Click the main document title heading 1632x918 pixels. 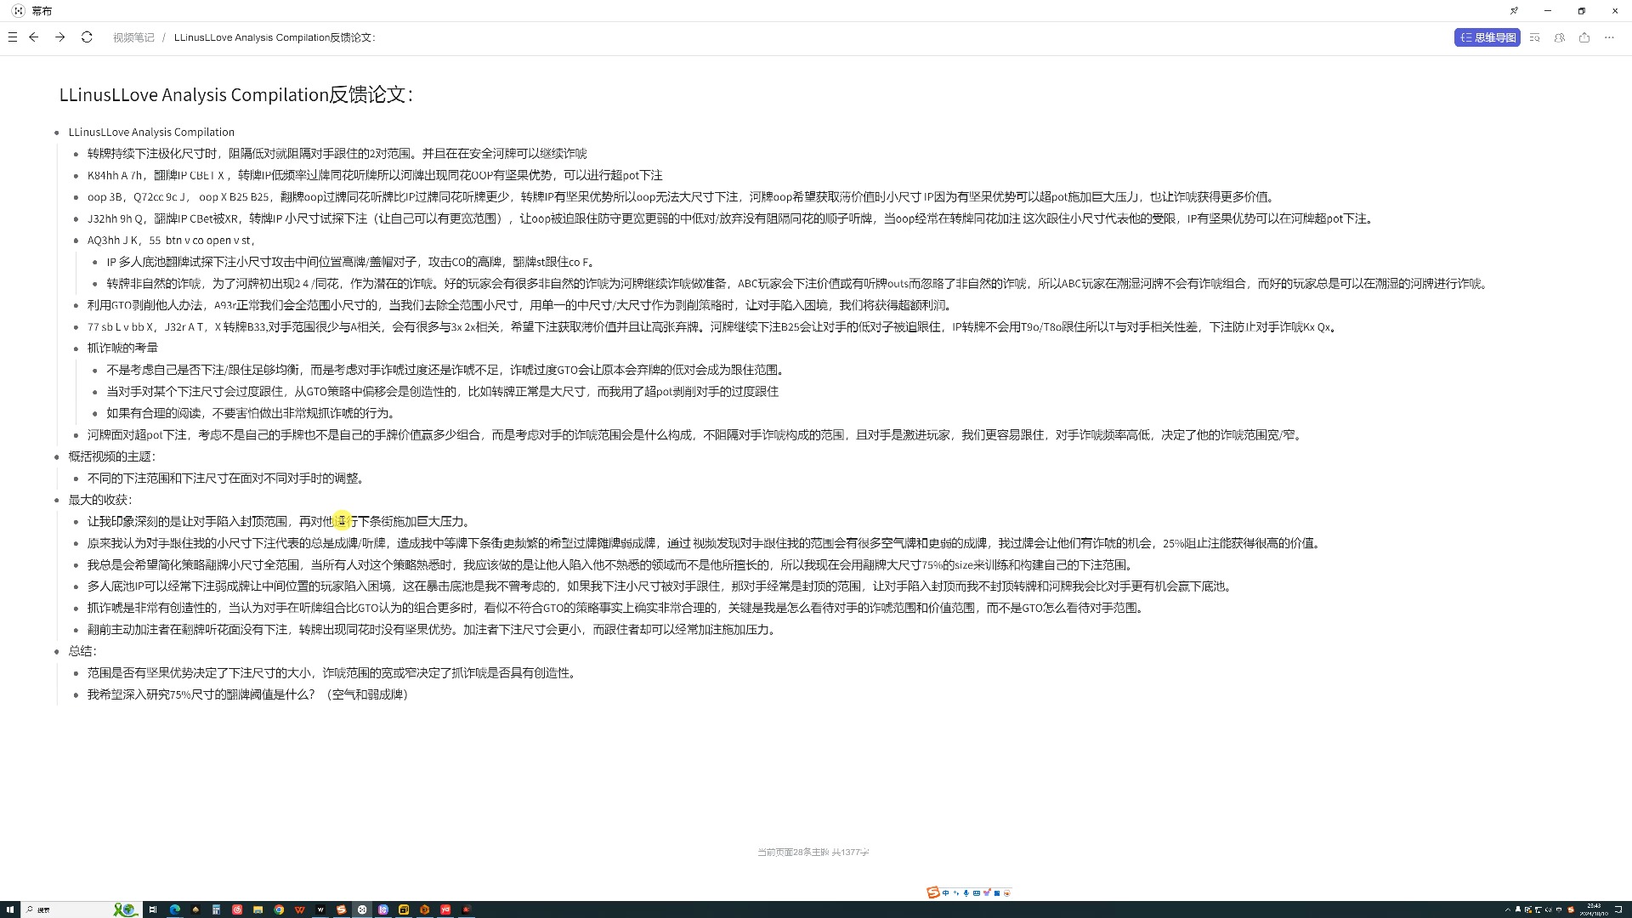click(x=236, y=94)
